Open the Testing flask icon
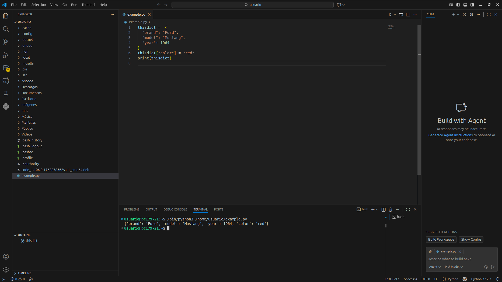This screenshot has width=502, height=282. point(6,94)
